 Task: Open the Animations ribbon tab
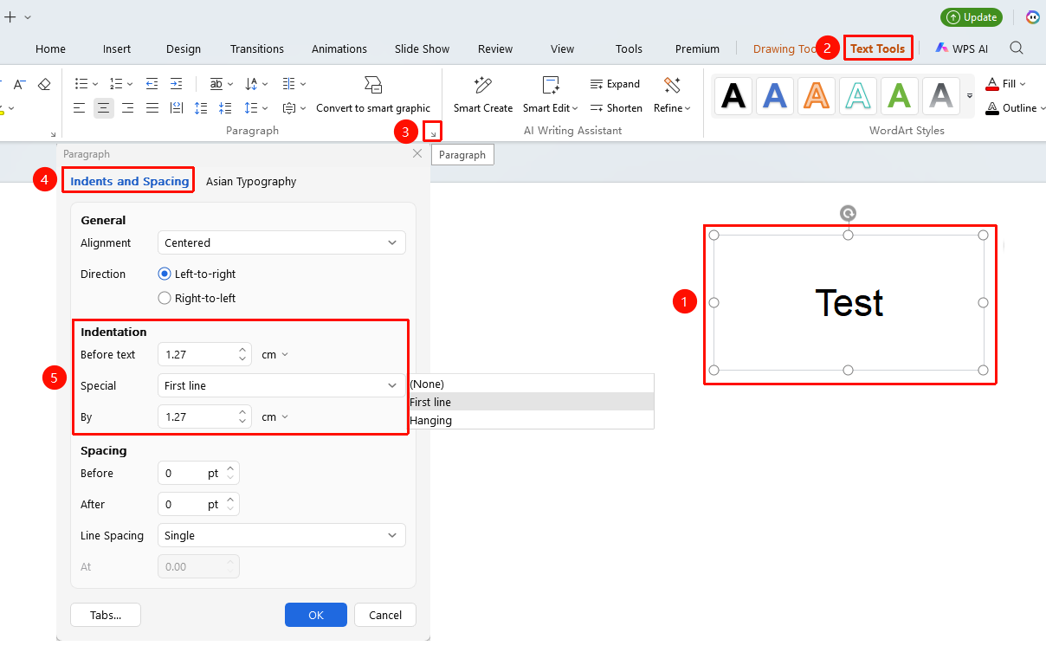click(x=339, y=48)
